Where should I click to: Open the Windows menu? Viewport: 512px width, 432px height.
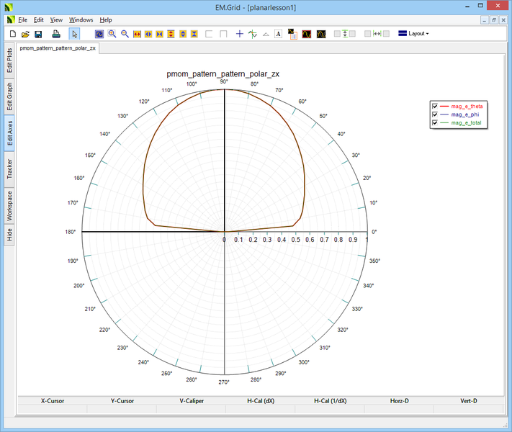tap(81, 19)
